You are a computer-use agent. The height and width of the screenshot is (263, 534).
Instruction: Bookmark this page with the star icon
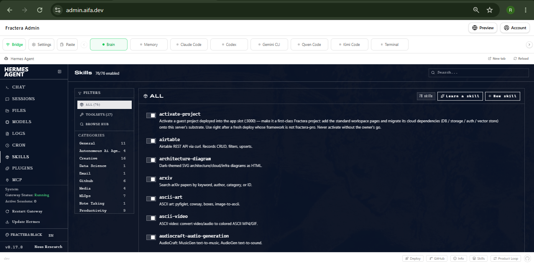489,10
